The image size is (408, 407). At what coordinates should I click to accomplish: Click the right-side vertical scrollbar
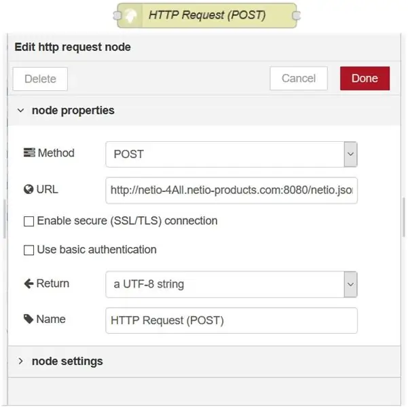403,217
